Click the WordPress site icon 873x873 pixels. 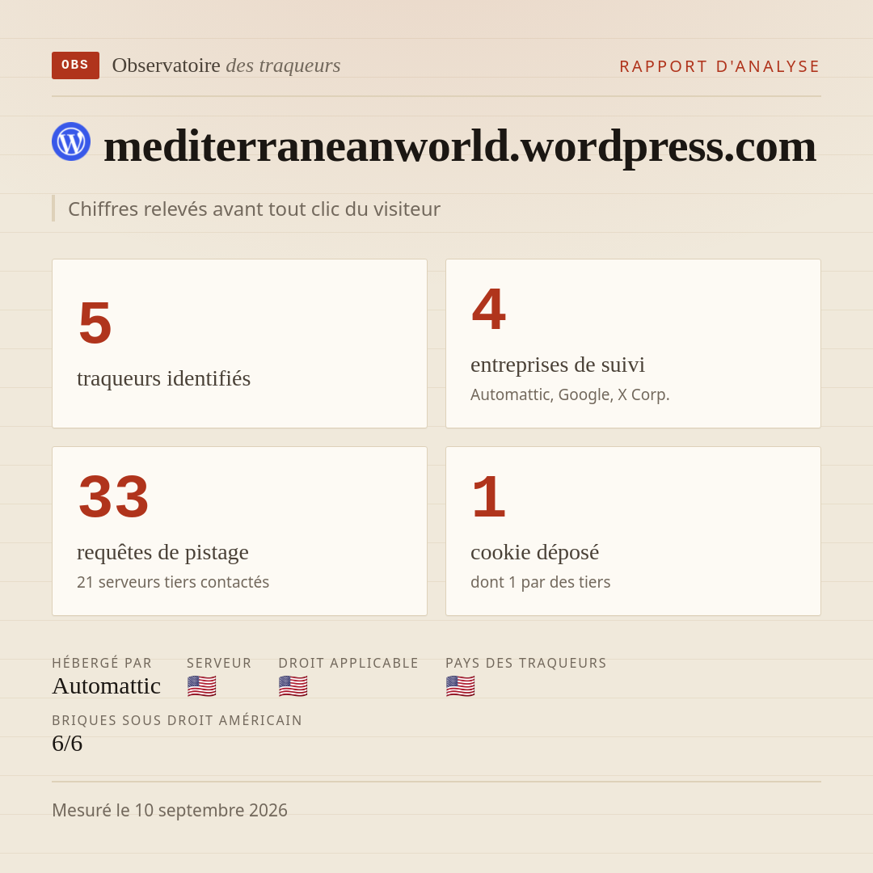click(x=71, y=141)
